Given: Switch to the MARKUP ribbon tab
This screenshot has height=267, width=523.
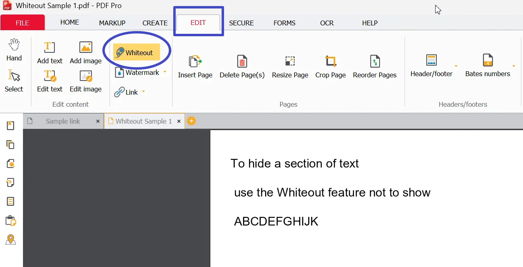Looking at the screenshot, I should (112, 23).
